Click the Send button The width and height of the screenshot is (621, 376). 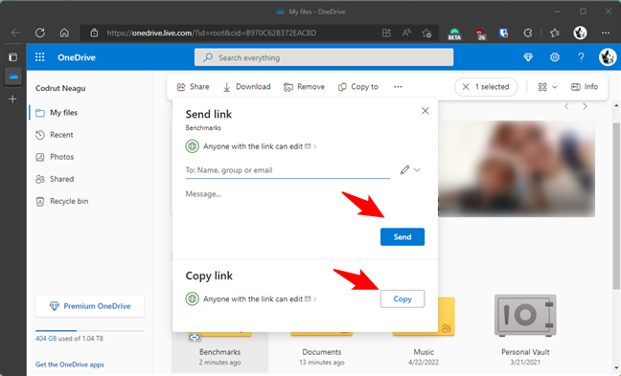click(402, 237)
